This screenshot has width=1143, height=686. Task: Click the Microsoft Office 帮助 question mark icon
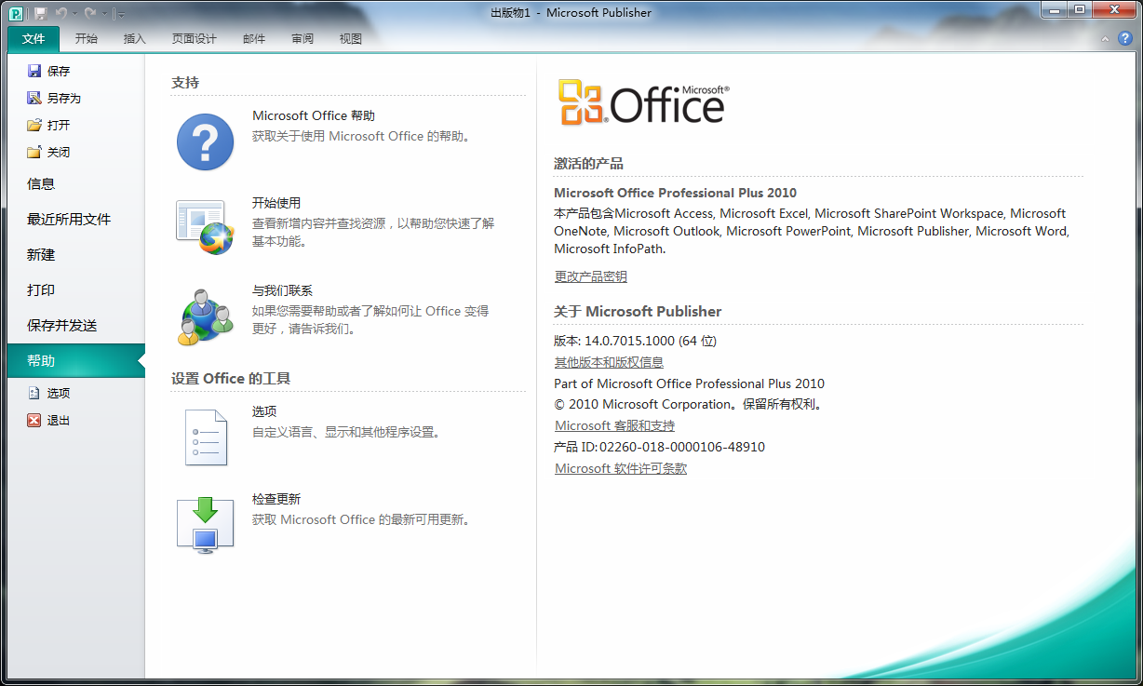pyautogui.click(x=205, y=141)
